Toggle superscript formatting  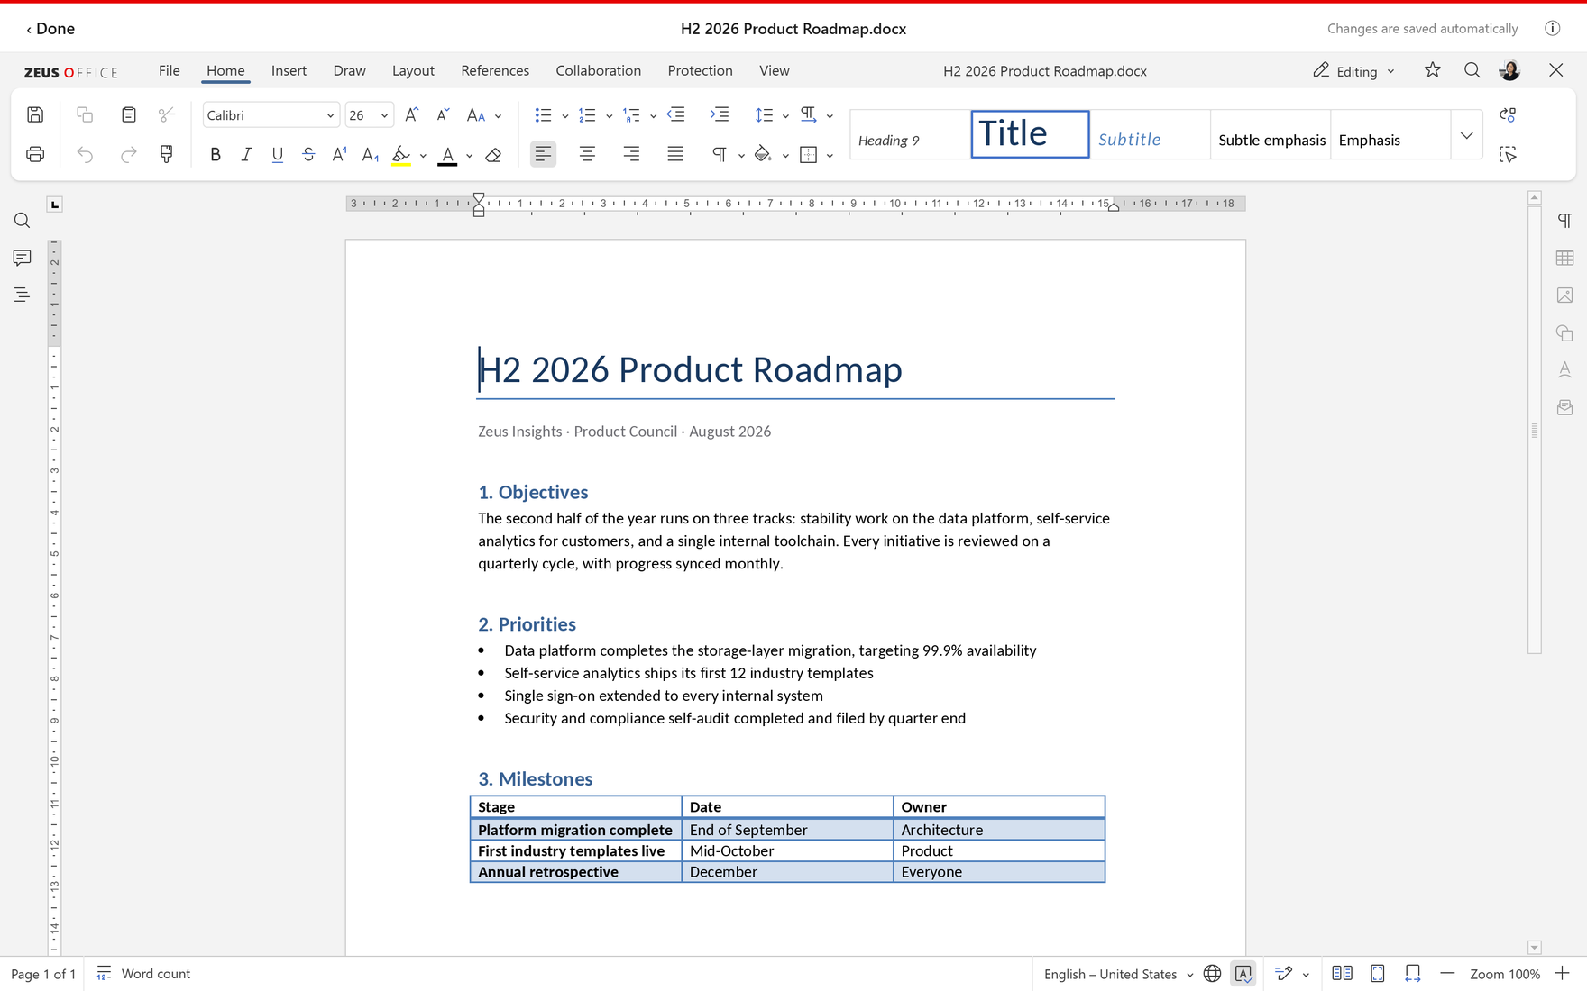click(339, 155)
